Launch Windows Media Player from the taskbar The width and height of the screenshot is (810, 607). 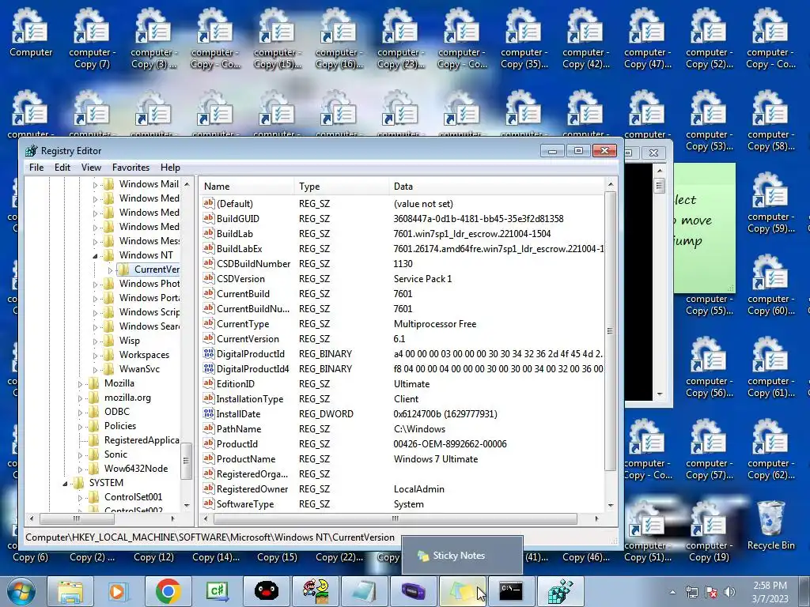pyautogui.click(x=119, y=591)
